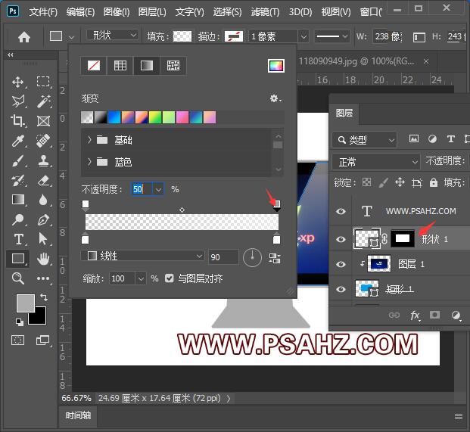Viewport: 470px width, 432px height.
Task: Open the 编辑(E) menu
Action: pos(80,12)
